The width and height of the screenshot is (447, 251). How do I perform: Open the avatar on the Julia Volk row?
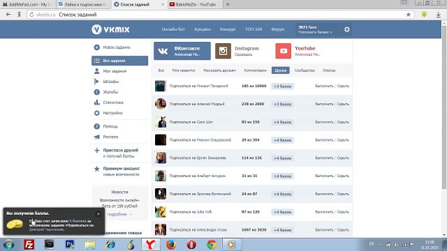pos(161,212)
